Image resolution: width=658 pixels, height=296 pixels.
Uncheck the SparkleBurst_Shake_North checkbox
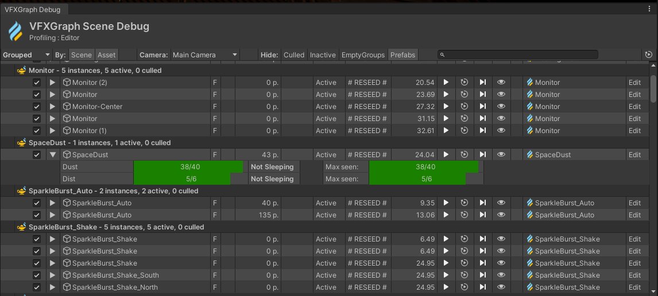tap(37, 287)
